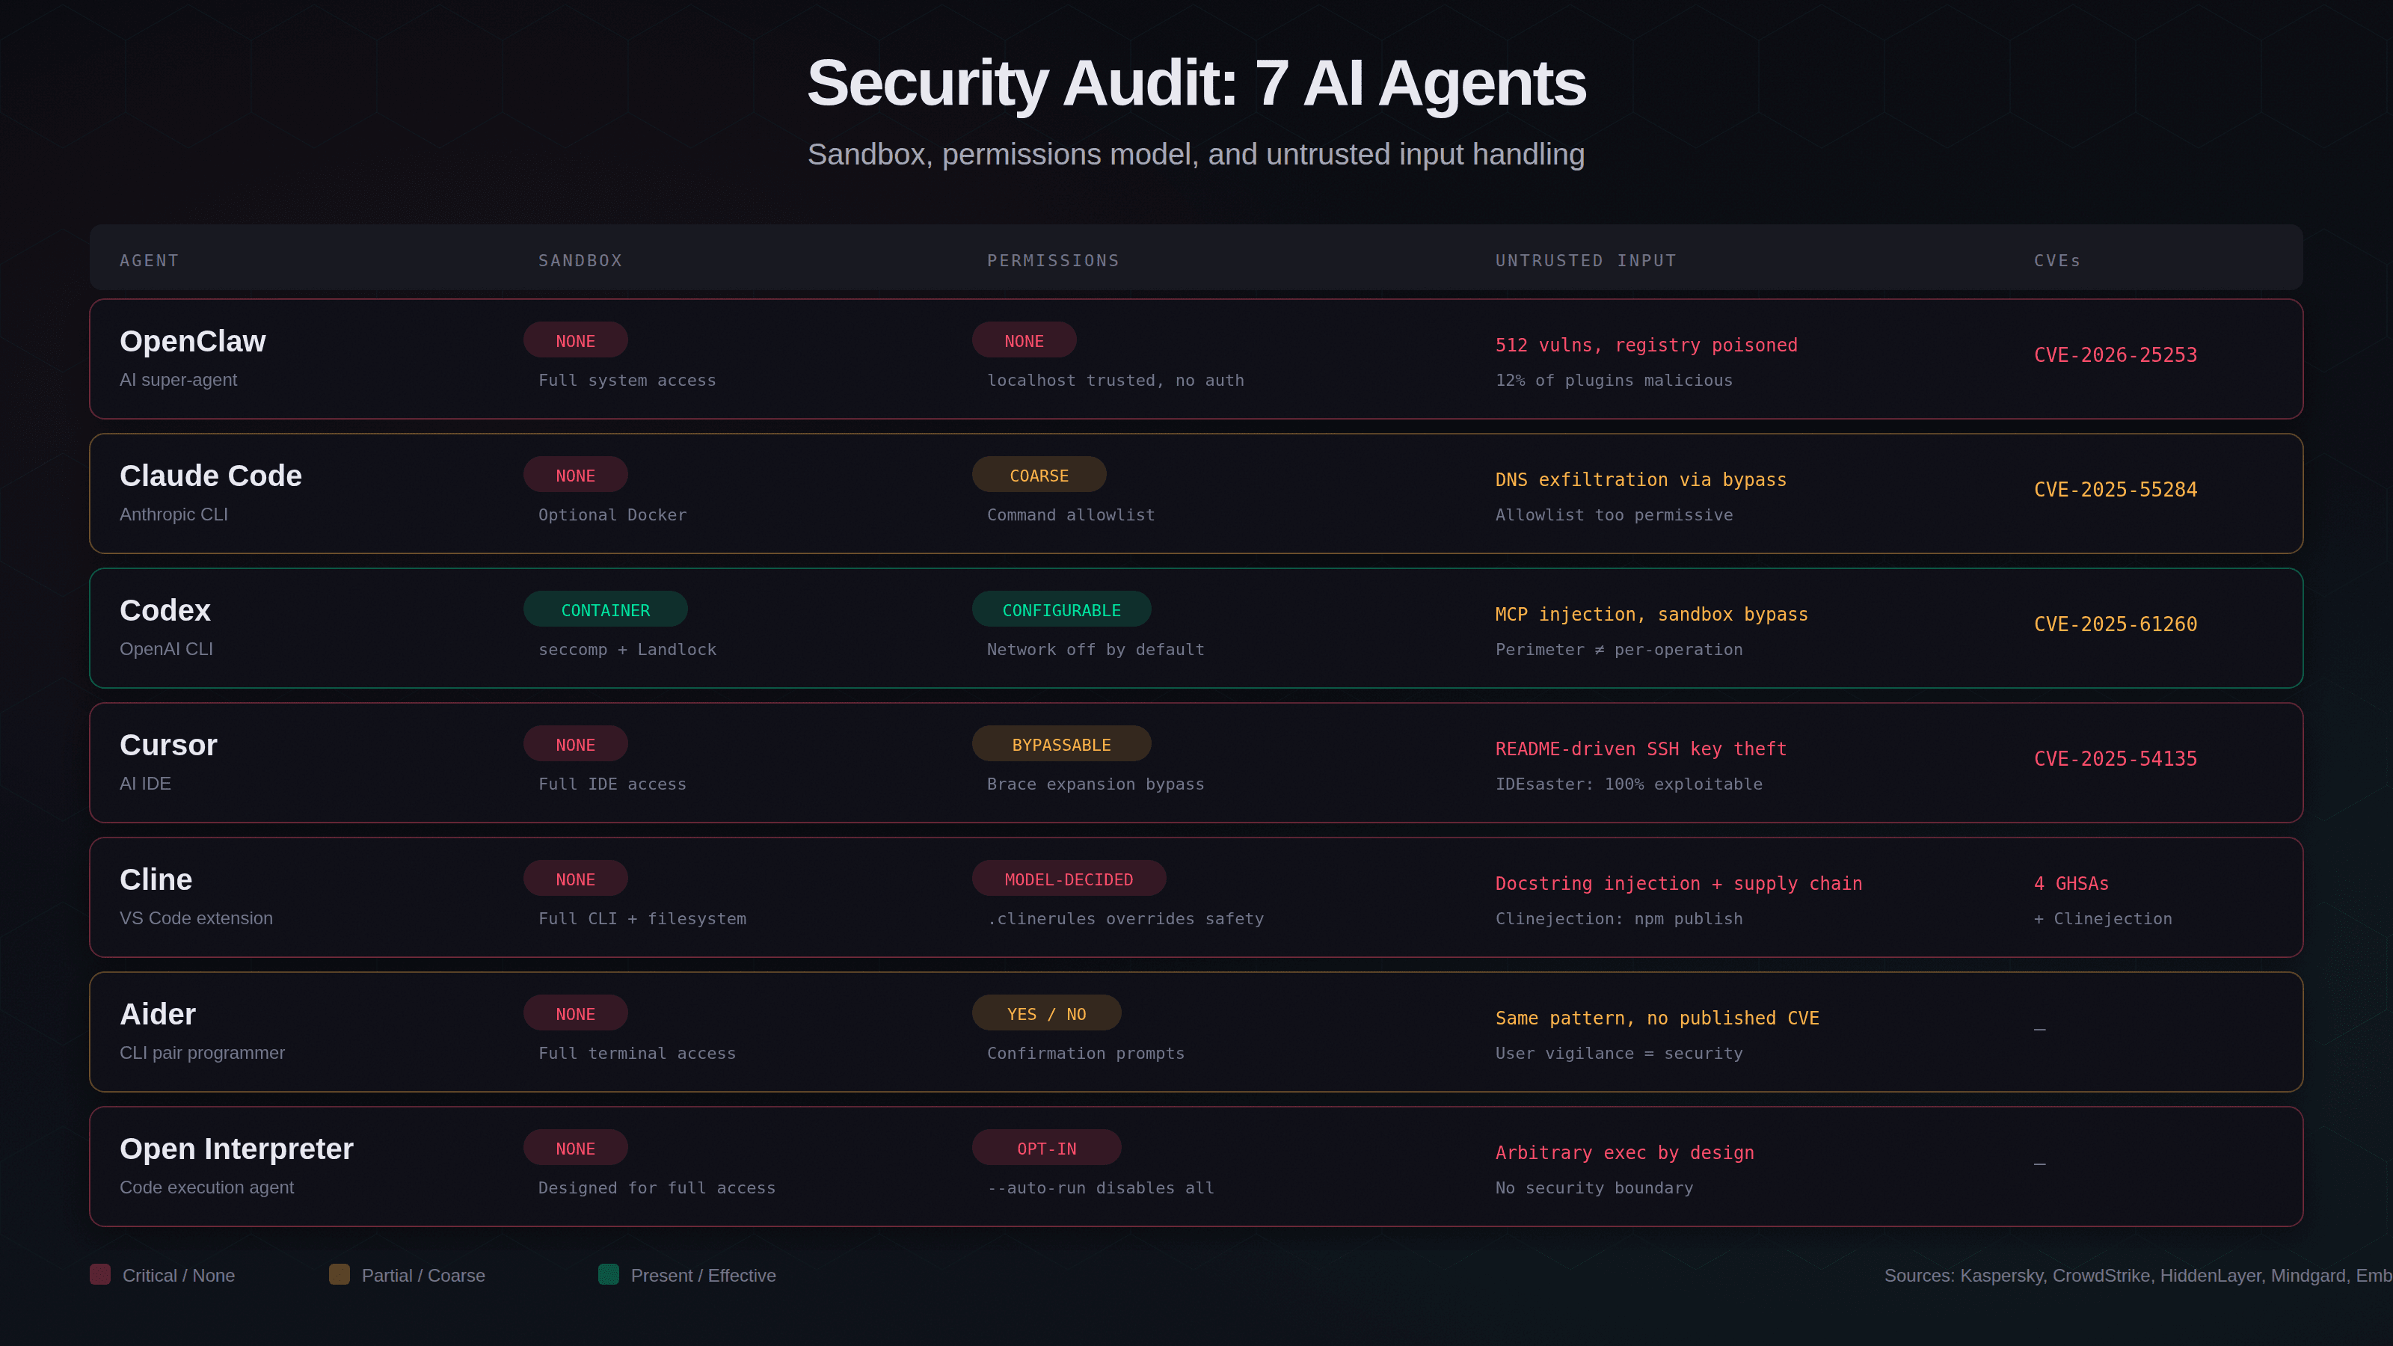
Task: Click the YES / NO badge for Aider
Action: click(x=1046, y=1015)
